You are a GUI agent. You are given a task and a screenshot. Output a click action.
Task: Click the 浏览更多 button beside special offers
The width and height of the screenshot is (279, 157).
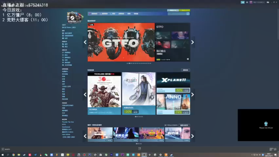pos(186,70)
